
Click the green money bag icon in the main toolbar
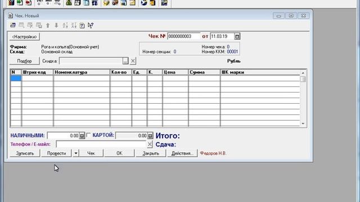tap(69, 3)
